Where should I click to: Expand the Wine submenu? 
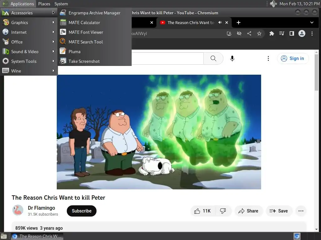[x=29, y=71]
